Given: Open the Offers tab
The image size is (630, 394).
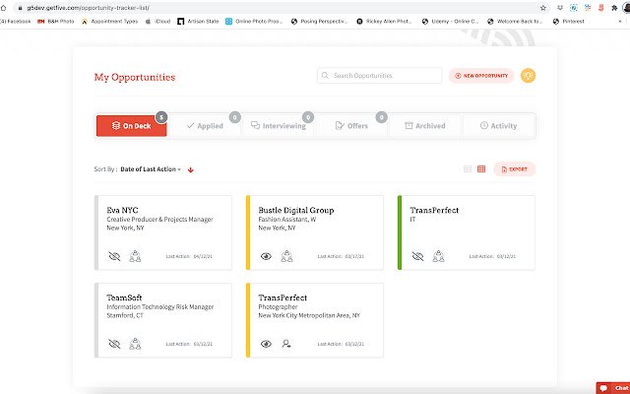Looking at the screenshot, I should tap(351, 126).
